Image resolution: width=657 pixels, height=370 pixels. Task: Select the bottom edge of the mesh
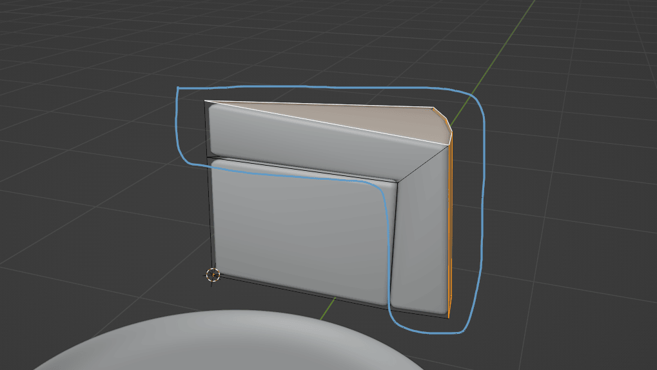pos(329,297)
